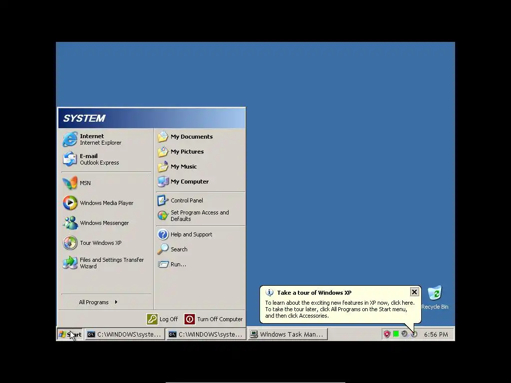Start Tour Windows XP icon
Image resolution: width=511 pixels, height=383 pixels.
tap(70, 243)
